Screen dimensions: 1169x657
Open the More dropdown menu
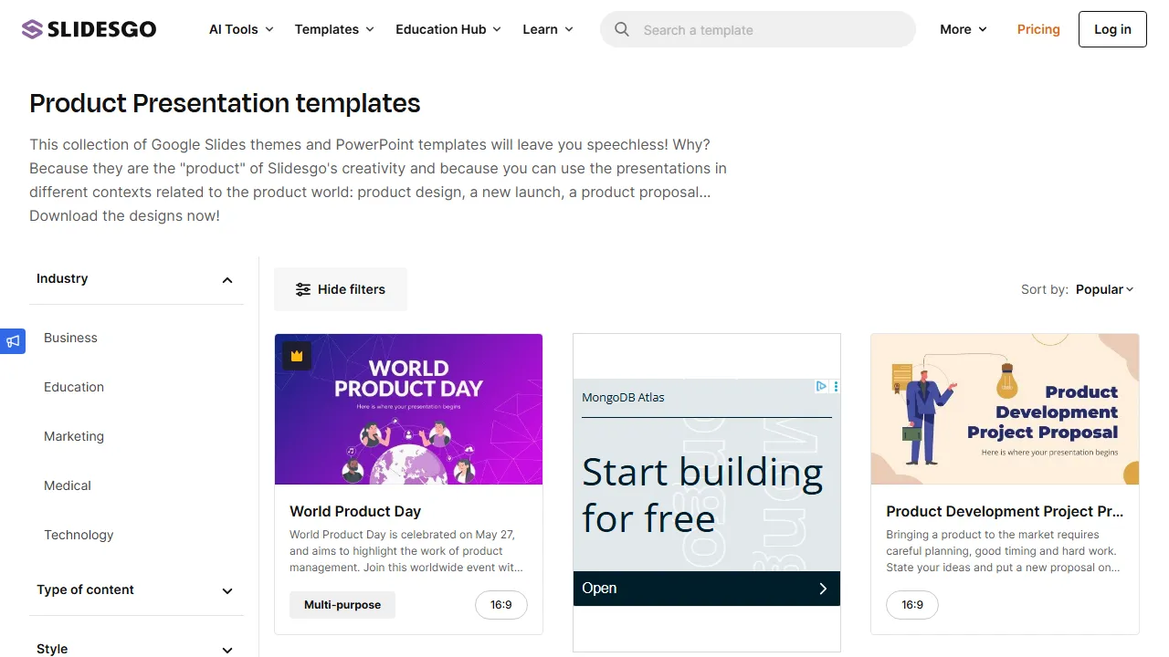click(964, 29)
